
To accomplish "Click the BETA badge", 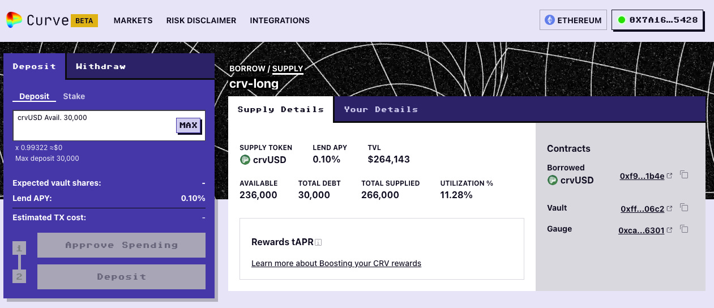I will [85, 20].
